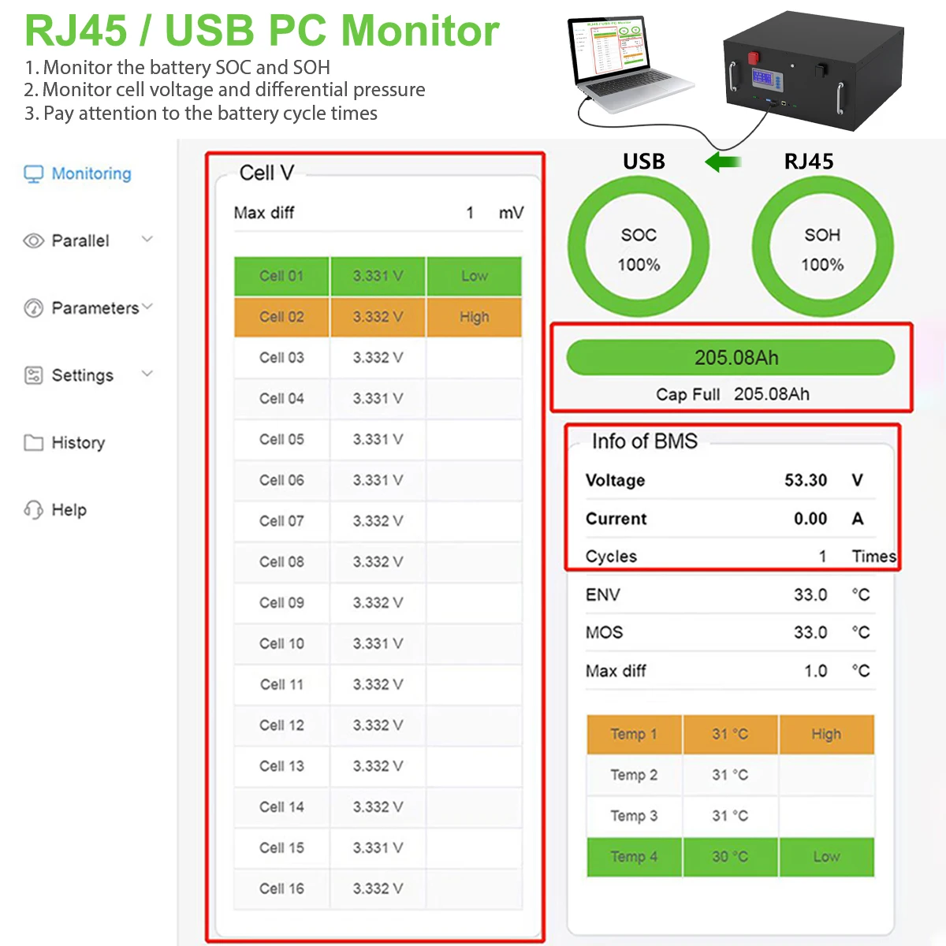Image resolution: width=946 pixels, height=946 pixels.
Task: Select the Cell 09 row label
Action: click(x=281, y=603)
